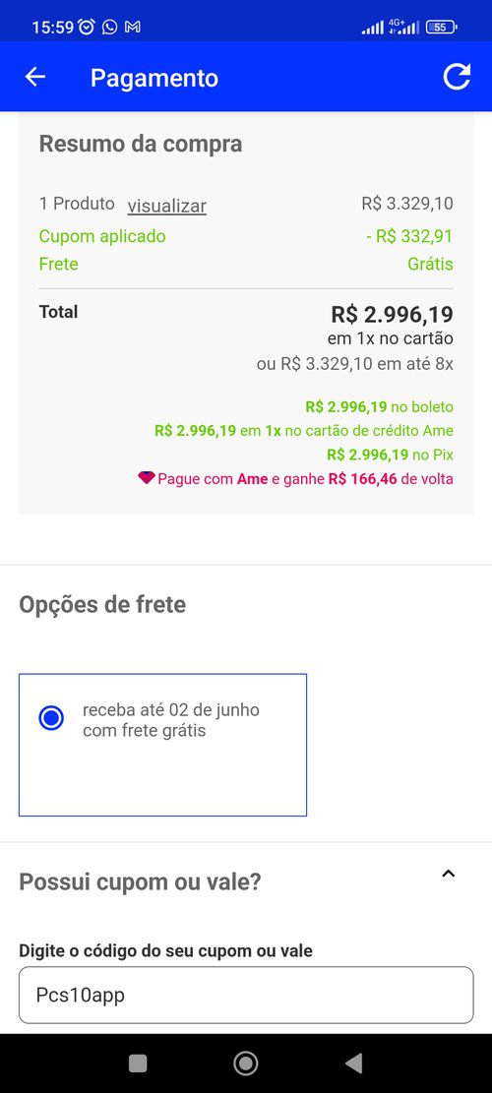Tap the 'Pagamento' header title

pyautogui.click(x=154, y=78)
